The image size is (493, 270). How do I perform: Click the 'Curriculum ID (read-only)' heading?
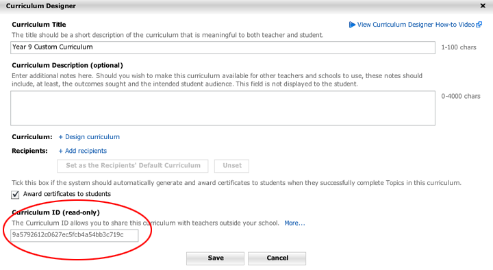click(x=55, y=212)
